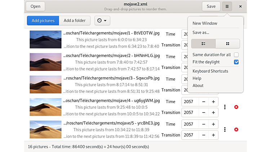This screenshot has height=152, width=271.
Task: Select grid view layout icon
Action: (227, 43)
